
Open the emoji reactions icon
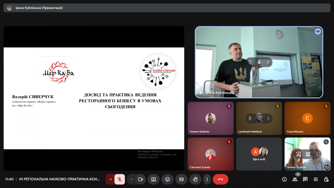coord(167,179)
